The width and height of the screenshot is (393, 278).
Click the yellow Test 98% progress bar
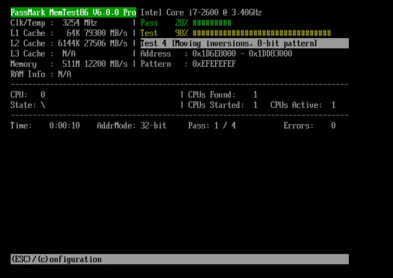[262, 33]
